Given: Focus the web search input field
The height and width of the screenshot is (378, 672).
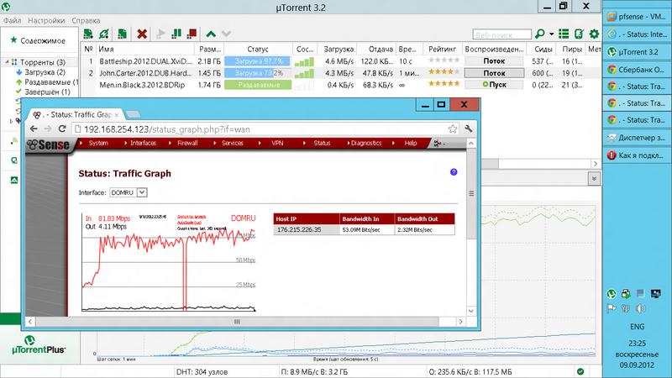Looking at the screenshot, I should [501, 34].
